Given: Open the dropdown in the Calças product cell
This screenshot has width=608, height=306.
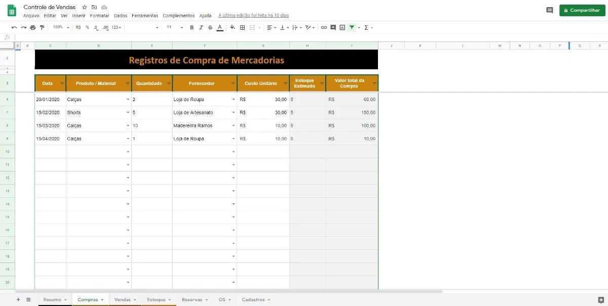Looking at the screenshot, I should coord(128,99).
